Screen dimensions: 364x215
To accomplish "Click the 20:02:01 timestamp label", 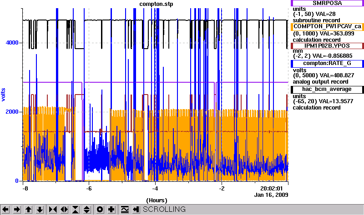I will coord(271,188).
